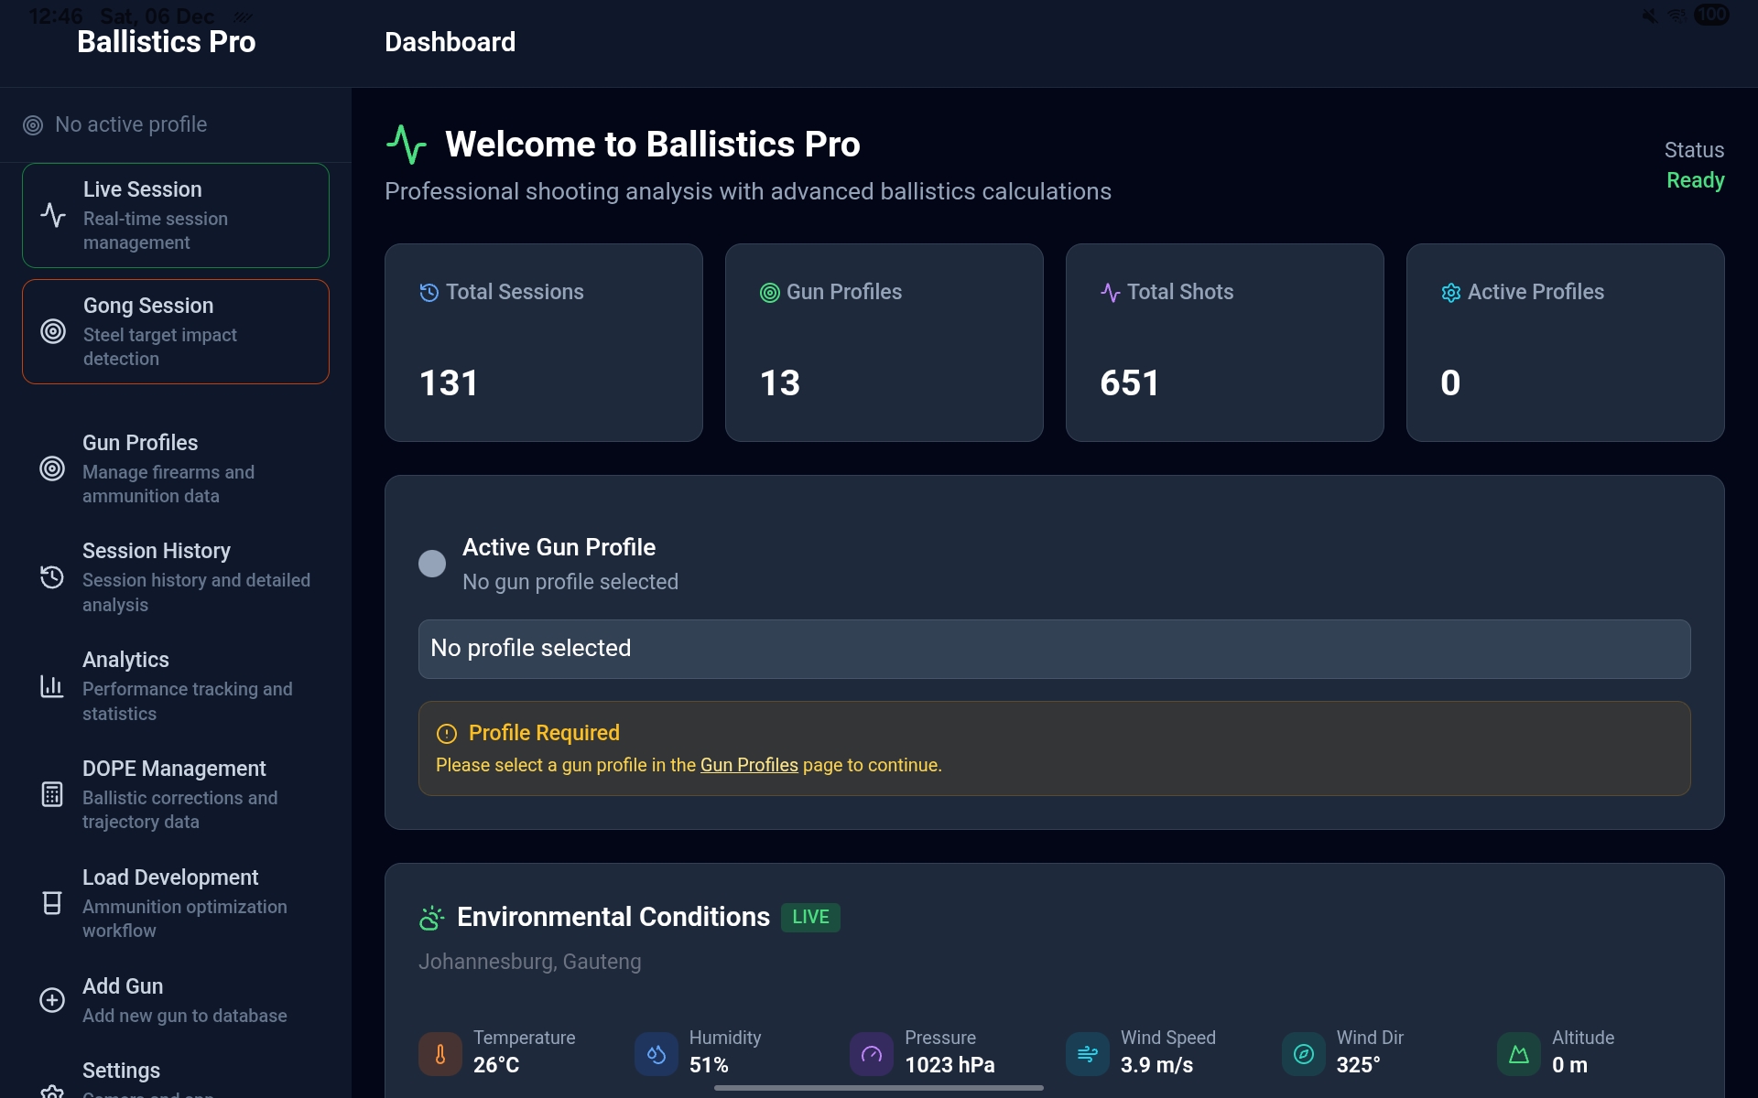Follow the Gun Profiles link in the warning
The width and height of the screenshot is (1758, 1098).
click(748, 765)
